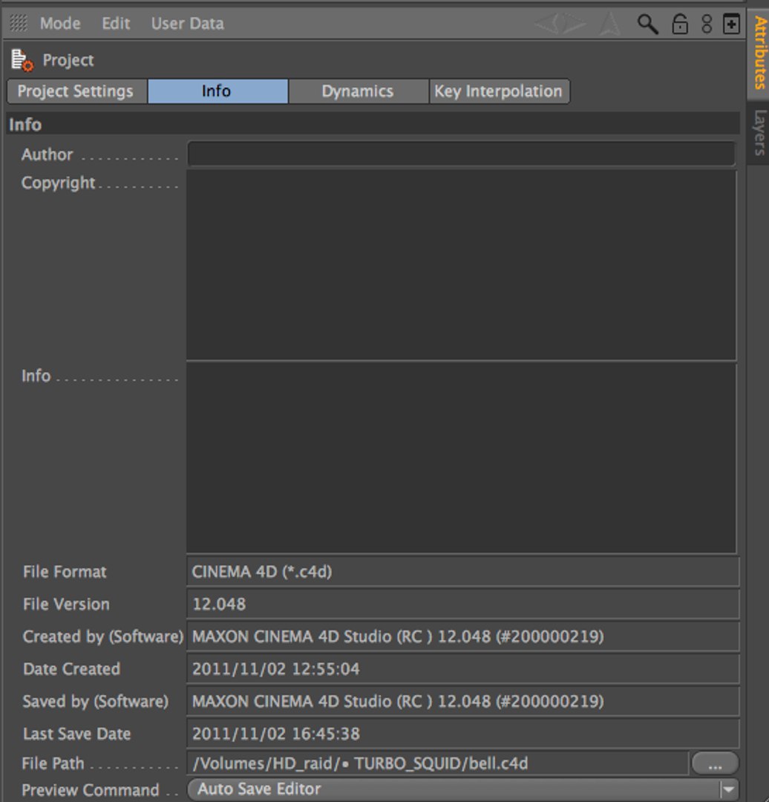Click inside the Copyright text area
The height and width of the screenshot is (802, 769).
pyautogui.click(x=461, y=265)
